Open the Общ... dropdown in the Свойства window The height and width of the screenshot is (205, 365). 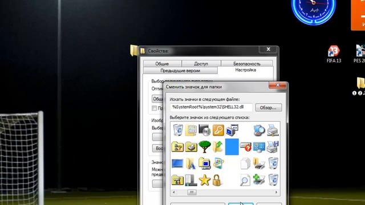[157, 99]
